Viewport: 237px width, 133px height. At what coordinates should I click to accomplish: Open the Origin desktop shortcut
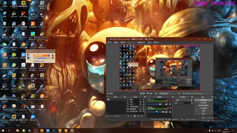point(4,107)
